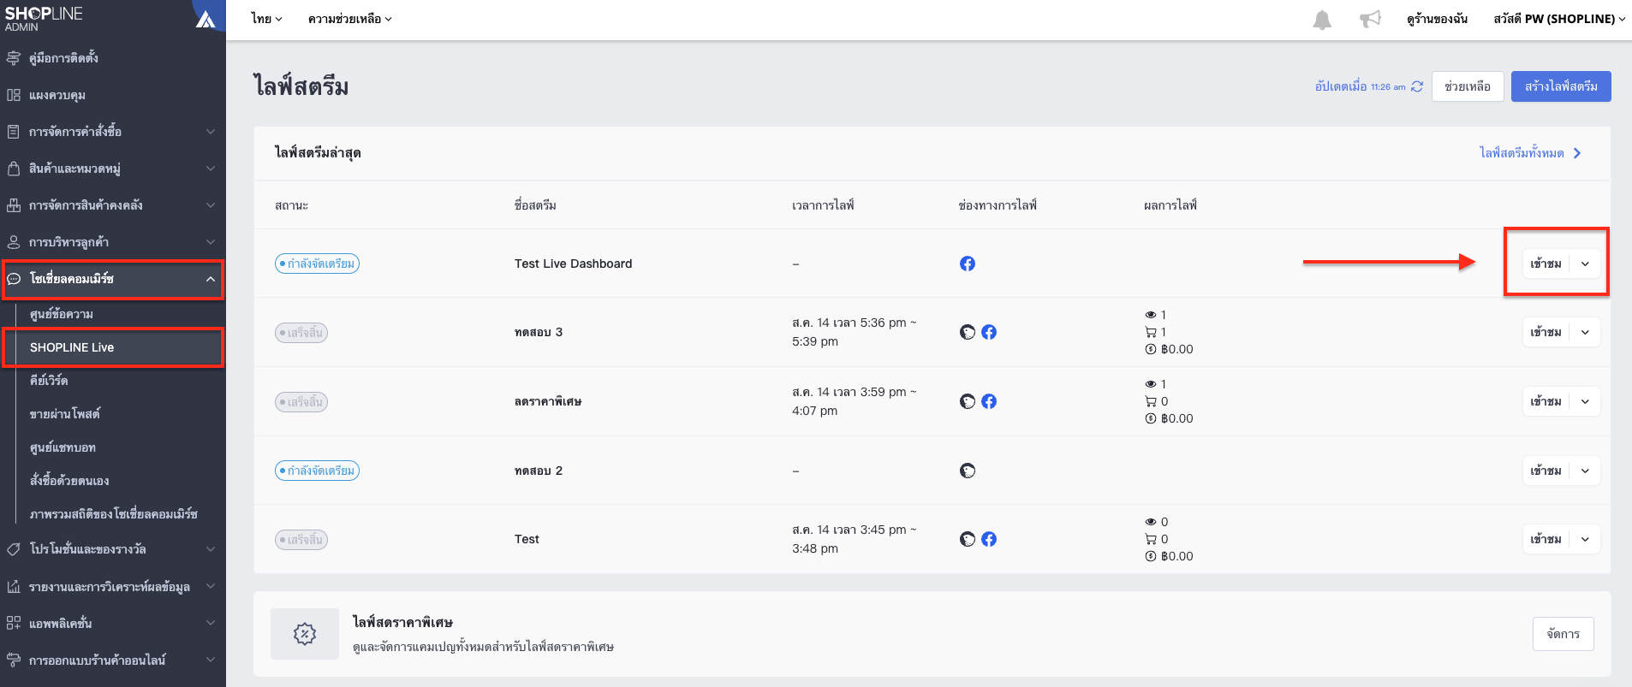This screenshot has width=1632, height=687.
Task: Select SHOPLINE Live in sidebar
Action: click(113, 347)
